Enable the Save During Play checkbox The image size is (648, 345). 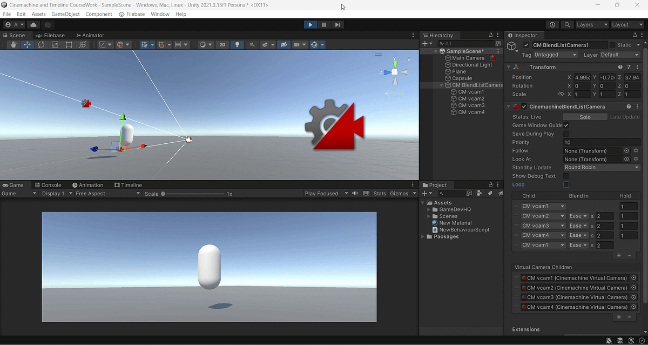point(566,134)
